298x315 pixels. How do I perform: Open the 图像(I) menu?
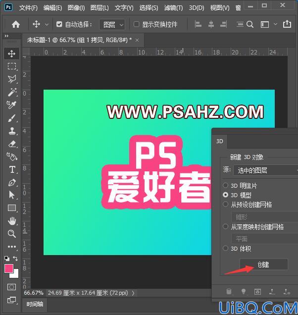pyautogui.click(x=76, y=8)
